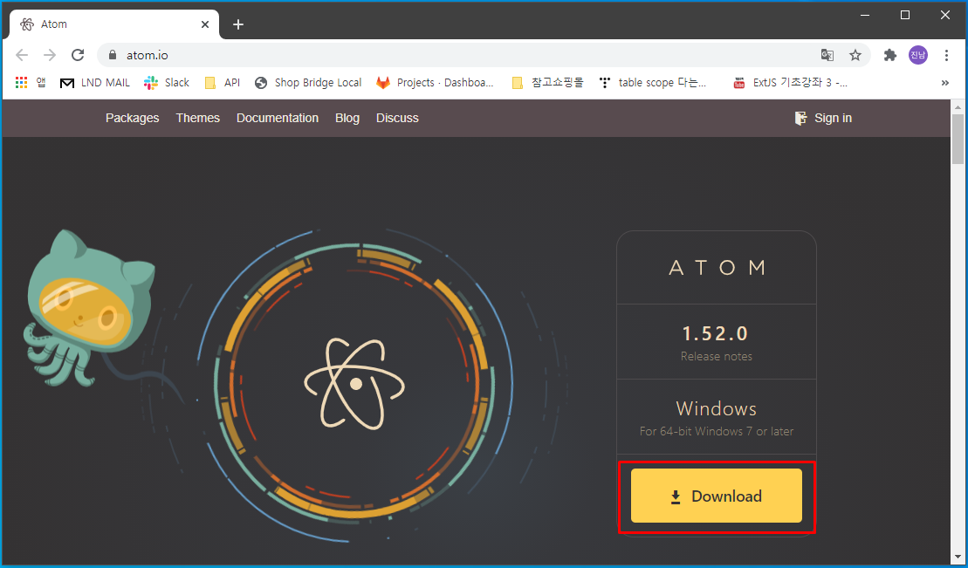Image resolution: width=968 pixels, height=568 pixels.
Task: Go to Themes in site nav
Action: [x=197, y=118]
